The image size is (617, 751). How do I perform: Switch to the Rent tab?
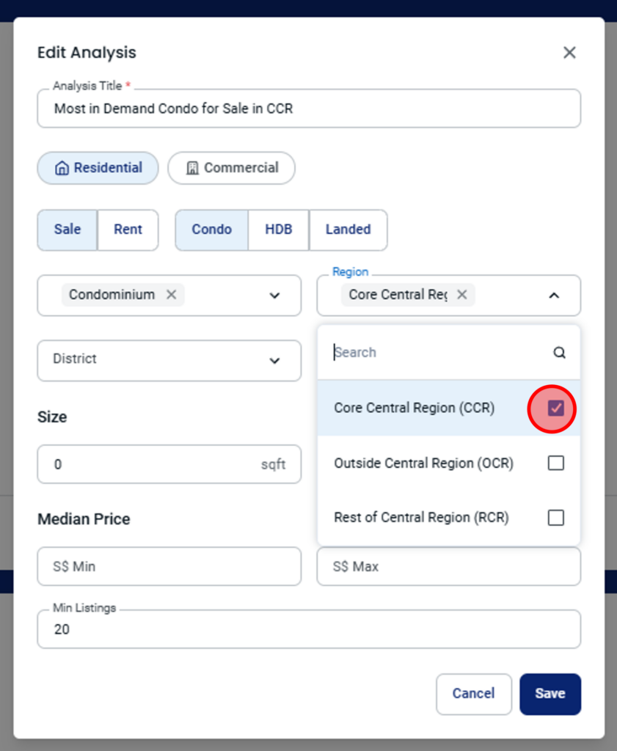point(128,230)
